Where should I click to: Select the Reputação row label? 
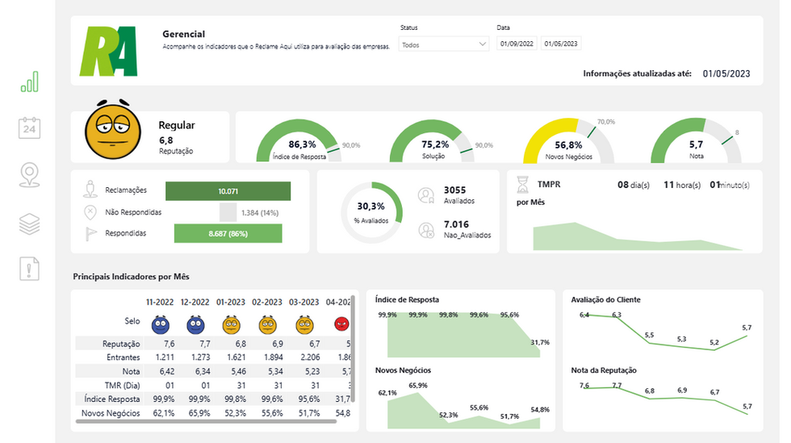[121, 344]
